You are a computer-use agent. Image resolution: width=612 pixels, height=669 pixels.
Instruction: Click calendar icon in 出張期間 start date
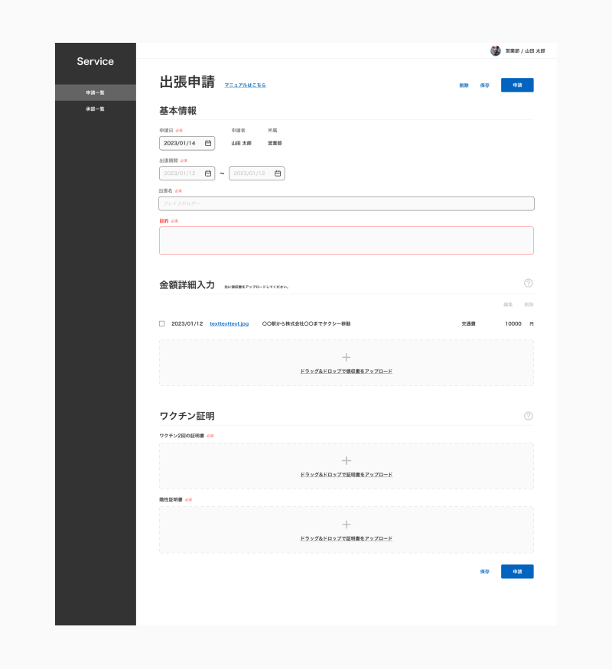coord(207,174)
